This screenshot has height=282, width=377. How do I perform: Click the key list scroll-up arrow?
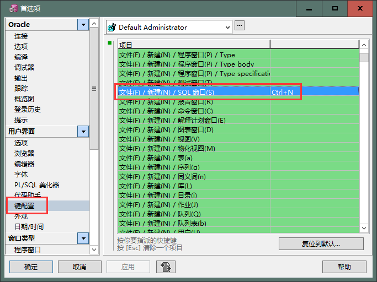tap(364, 45)
